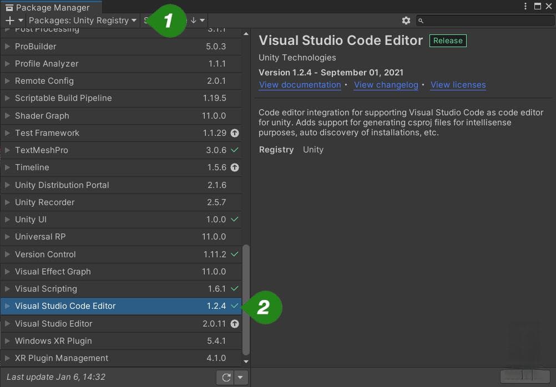Click the scrollbar up arrow

pos(246,34)
